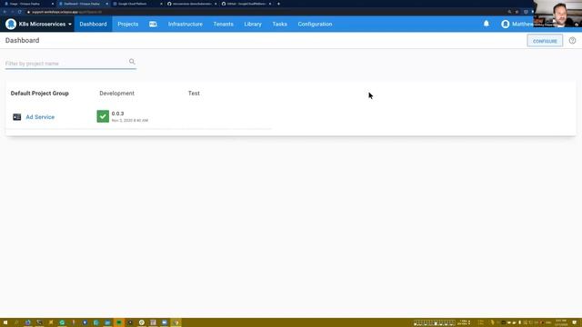Image resolution: width=582 pixels, height=327 pixels.
Task: Click the browser address bar URL
Action: (66, 12)
